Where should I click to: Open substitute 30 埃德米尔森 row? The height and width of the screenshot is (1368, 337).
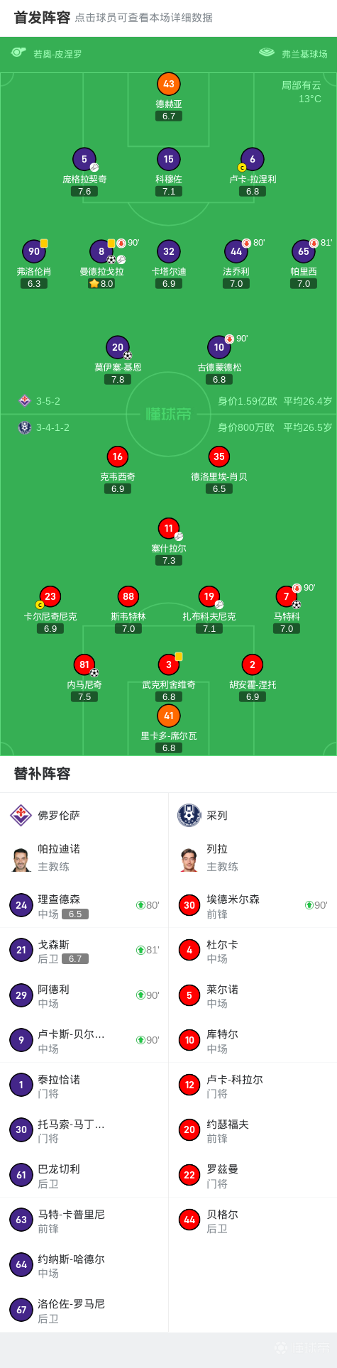pyautogui.click(x=253, y=905)
